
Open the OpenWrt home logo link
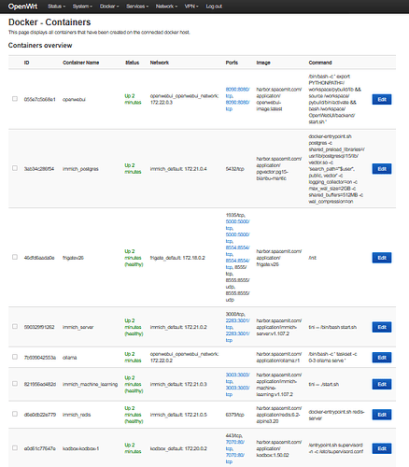point(22,7)
